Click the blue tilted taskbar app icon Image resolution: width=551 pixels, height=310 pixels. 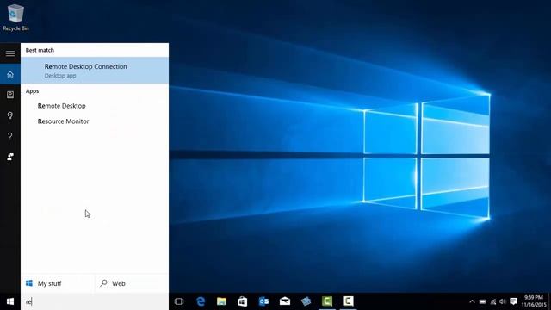pyautogui.click(x=306, y=301)
